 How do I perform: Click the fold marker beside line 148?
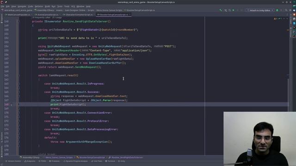tap(18, 22)
